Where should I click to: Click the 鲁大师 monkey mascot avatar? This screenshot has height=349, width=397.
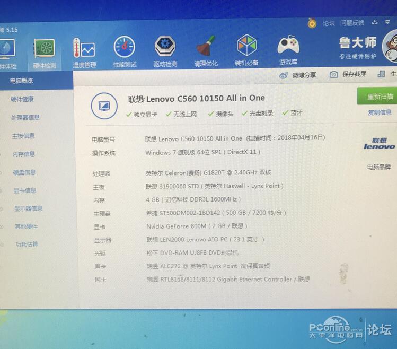(x=391, y=46)
